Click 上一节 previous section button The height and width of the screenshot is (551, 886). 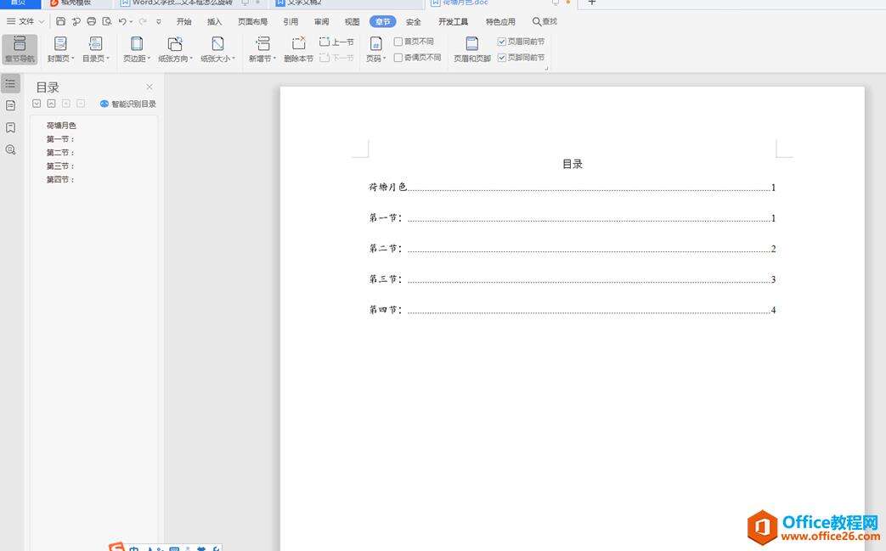pyautogui.click(x=336, y=42)
